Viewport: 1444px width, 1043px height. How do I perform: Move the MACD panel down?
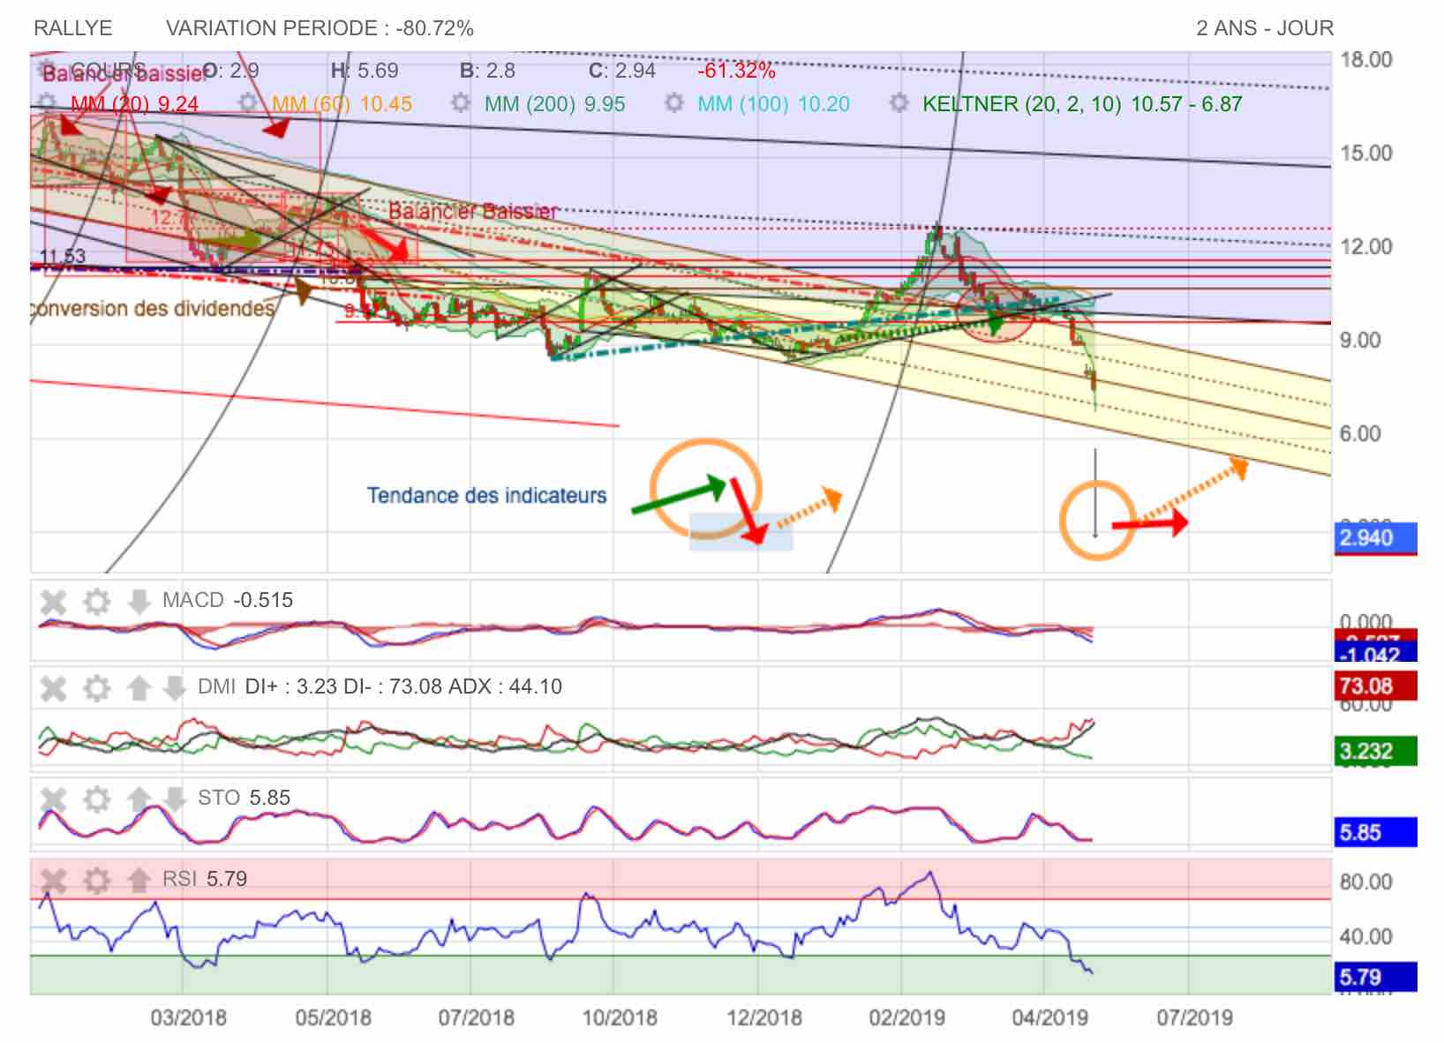(139, 602)
